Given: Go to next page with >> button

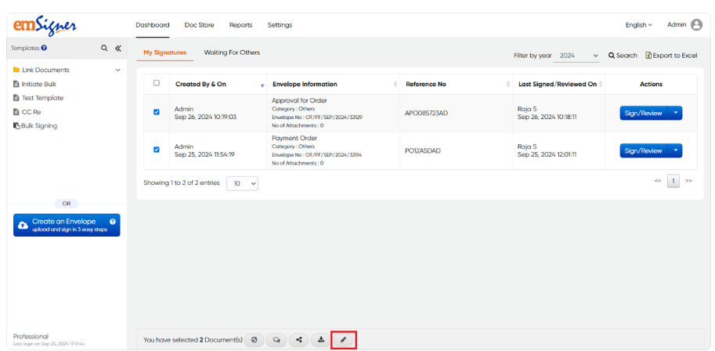Looking at the screenshot, I should tap(688, 181).
